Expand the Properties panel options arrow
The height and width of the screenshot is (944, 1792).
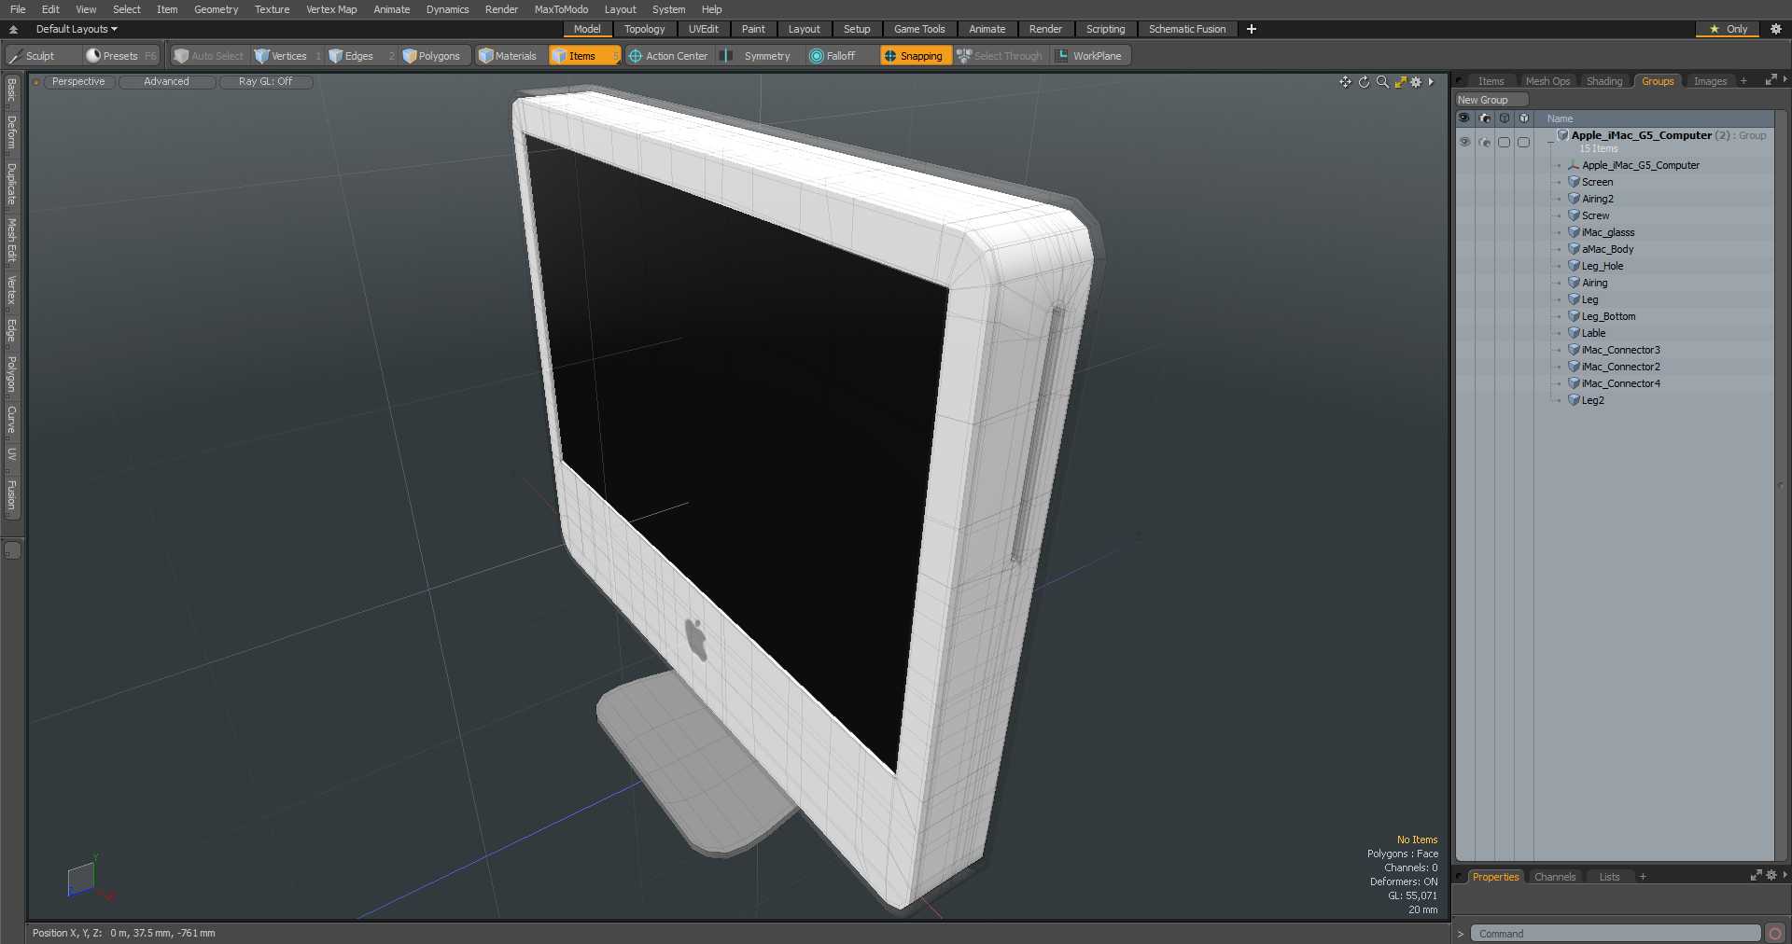[1785, 875]
